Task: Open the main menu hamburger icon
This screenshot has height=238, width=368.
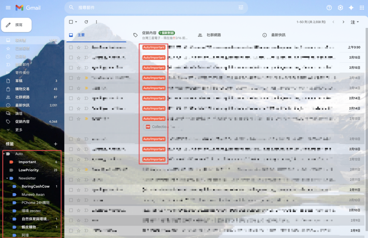Action: coord(8,8)
